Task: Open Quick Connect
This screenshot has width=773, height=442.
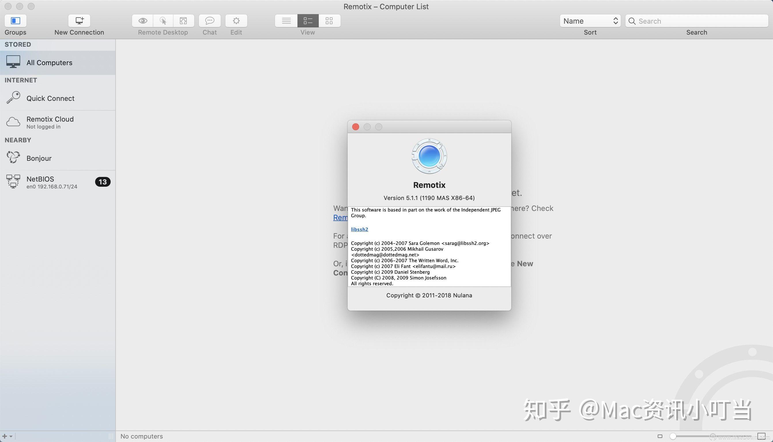Action: [50, 98]
